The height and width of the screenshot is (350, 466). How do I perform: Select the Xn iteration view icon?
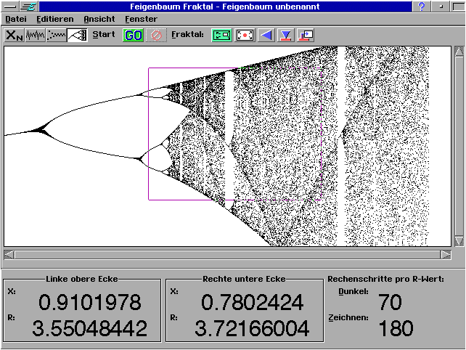click(14, 35)
